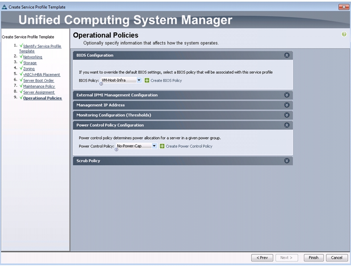Go to Identify Service Profile Template step
This screenshot has width=351, height=279.
coord(40,49)
